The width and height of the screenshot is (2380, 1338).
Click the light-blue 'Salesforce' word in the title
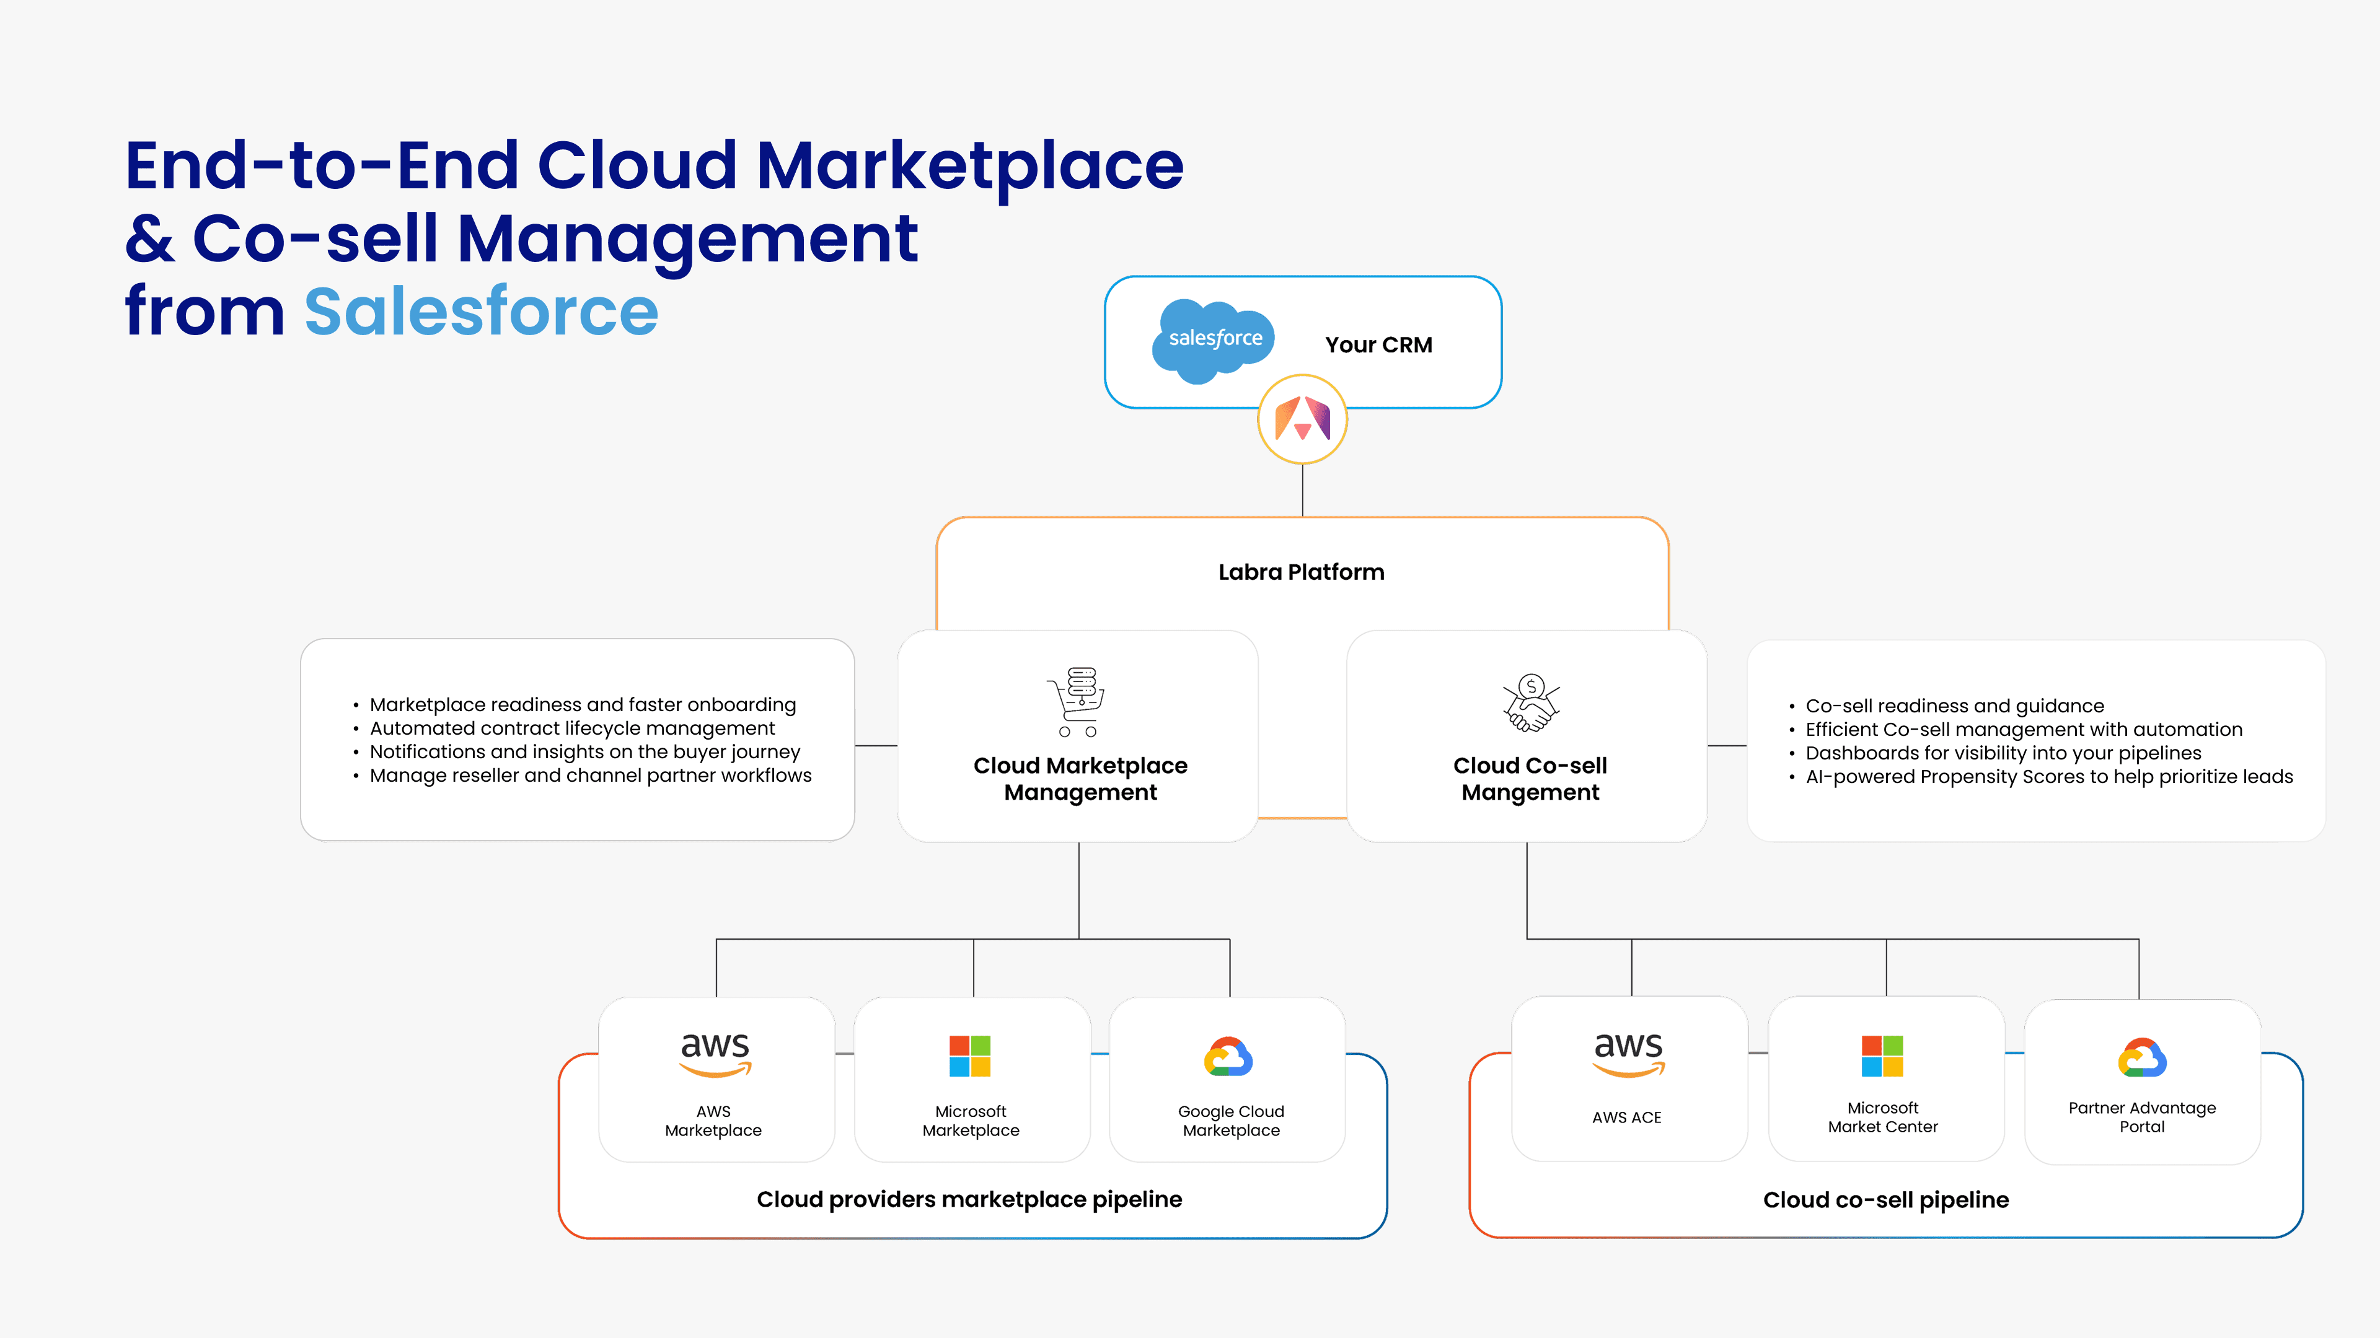point(482,311)
